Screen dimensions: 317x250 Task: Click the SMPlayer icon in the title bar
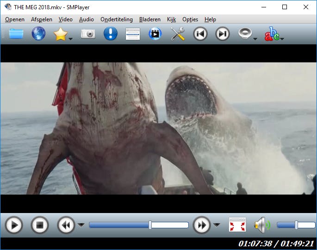click(8, 7)
